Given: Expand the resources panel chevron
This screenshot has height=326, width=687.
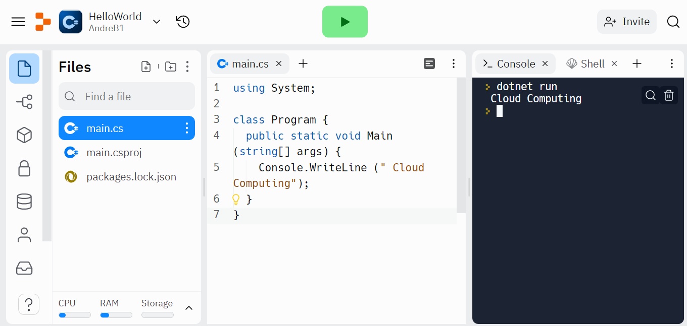Looking at the screenshot, I should [x=189, y=308].
